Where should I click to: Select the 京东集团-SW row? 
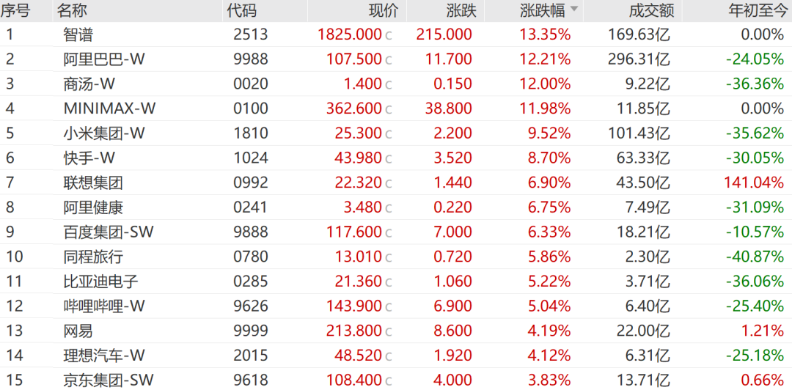pos(396,380)
